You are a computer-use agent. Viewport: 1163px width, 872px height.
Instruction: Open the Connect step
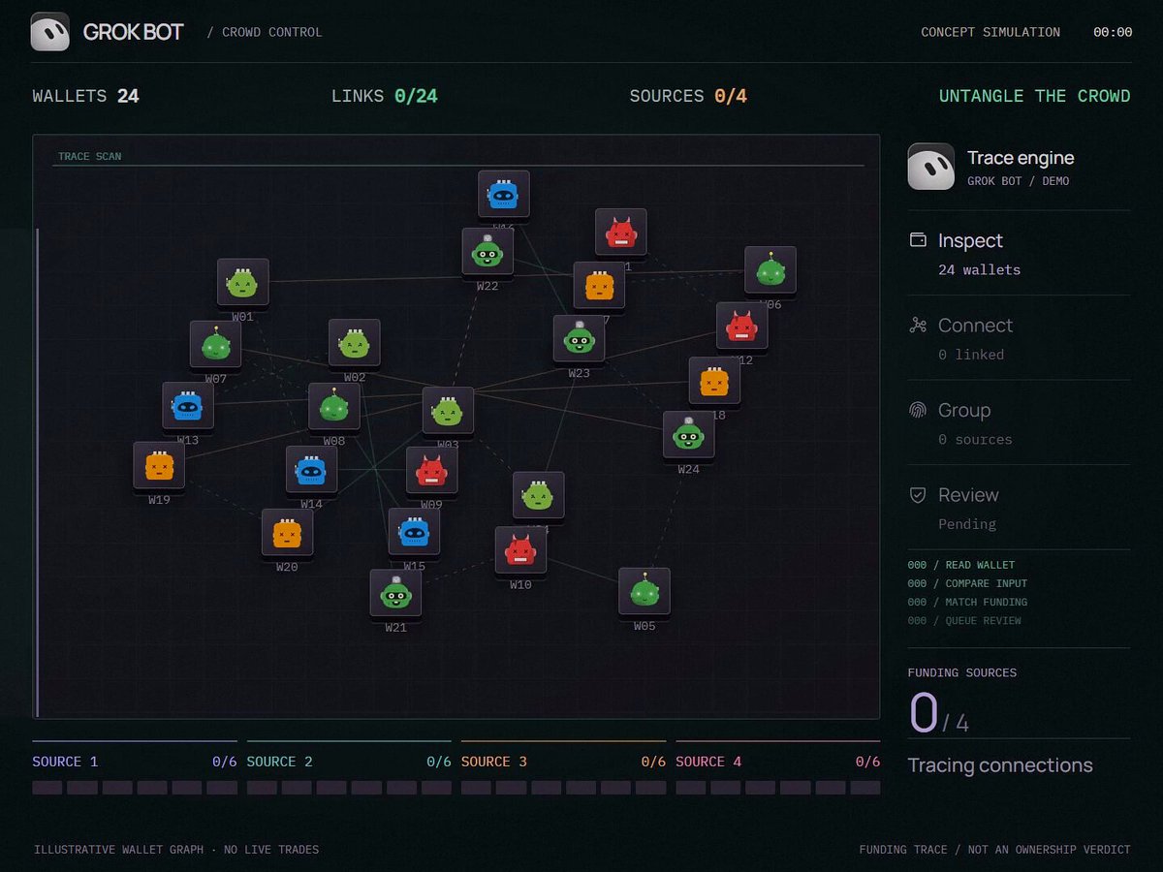(1019, 337)
